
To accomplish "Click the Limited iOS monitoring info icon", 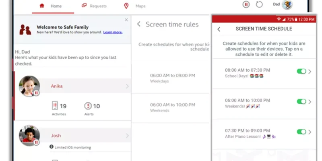I will click(52, 147).
